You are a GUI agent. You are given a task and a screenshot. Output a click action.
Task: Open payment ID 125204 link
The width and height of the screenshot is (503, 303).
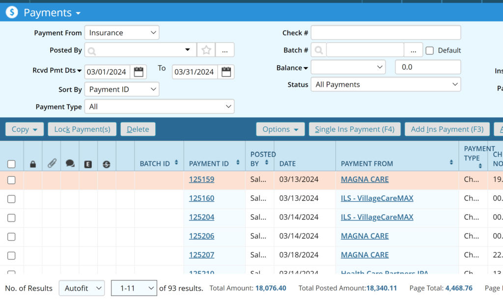[x=201, y=217]
